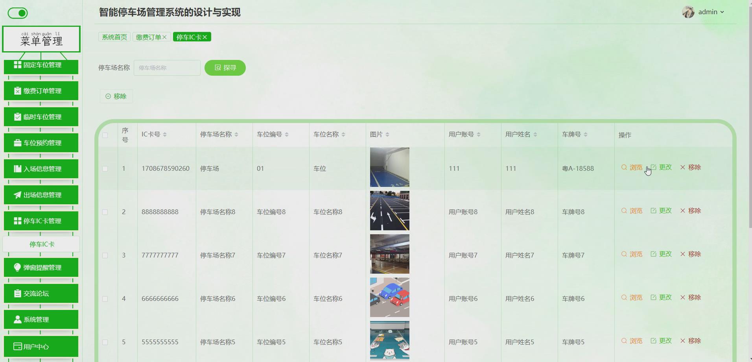The height and width of the screenshot is (362, 752).
Task: Toggle the green switch above 菜单管理
Action: [17, 13]
